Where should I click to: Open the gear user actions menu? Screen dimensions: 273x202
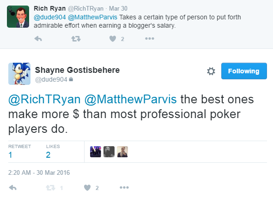(x=211, y=71)
